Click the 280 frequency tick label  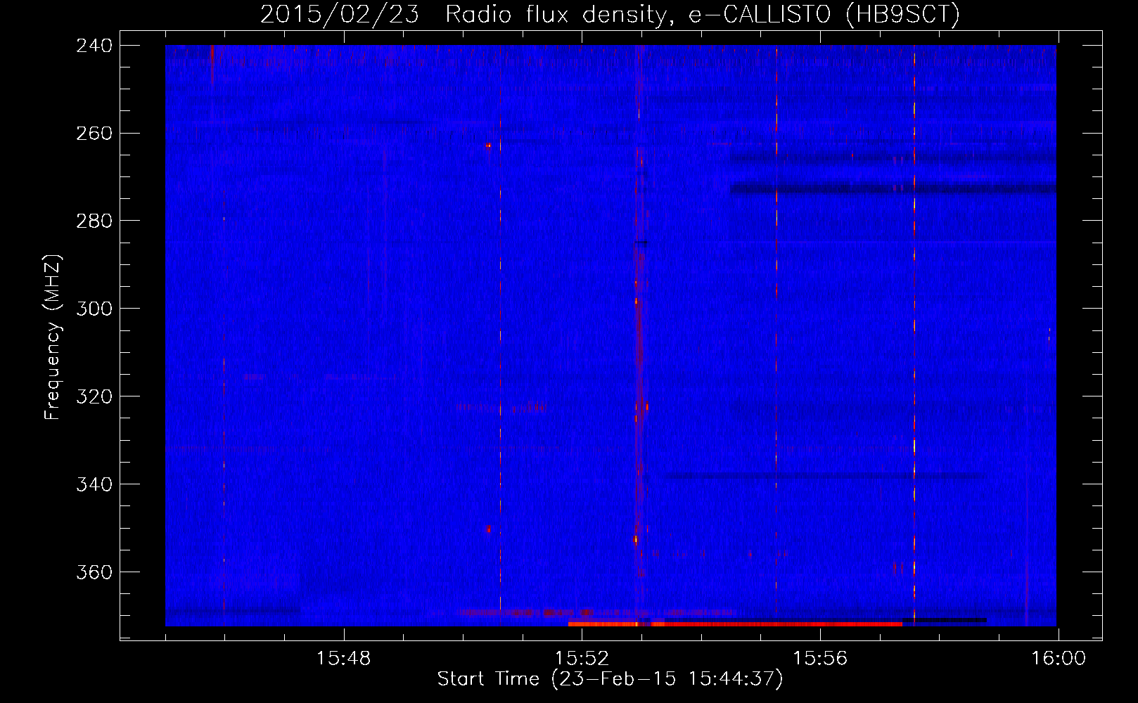94,221
